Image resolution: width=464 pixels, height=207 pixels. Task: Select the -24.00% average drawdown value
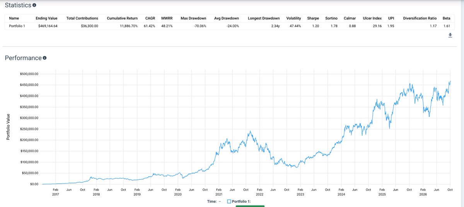click(232, 26)
